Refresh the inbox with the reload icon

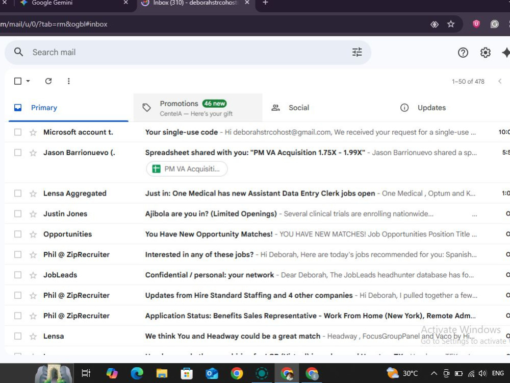[x=48, y=81]
